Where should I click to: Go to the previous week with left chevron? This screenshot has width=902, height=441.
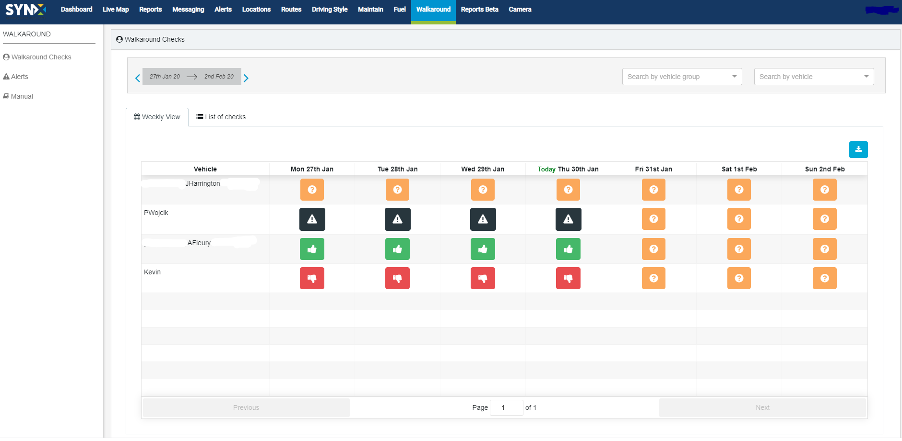point(138,78)
